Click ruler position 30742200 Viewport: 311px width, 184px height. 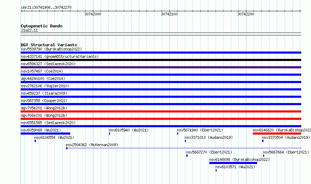point(246,14)
